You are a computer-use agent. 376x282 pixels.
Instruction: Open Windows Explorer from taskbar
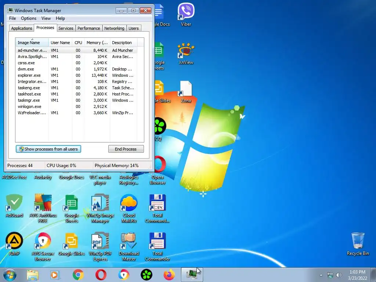pyautogui.click(x=33, y=275)
